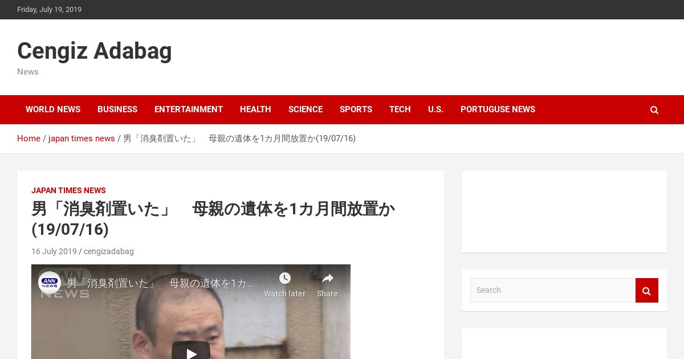Screen dimensions: 684x359
Task: Open the 16 July 2019 date link
Action: coord(54,251)
